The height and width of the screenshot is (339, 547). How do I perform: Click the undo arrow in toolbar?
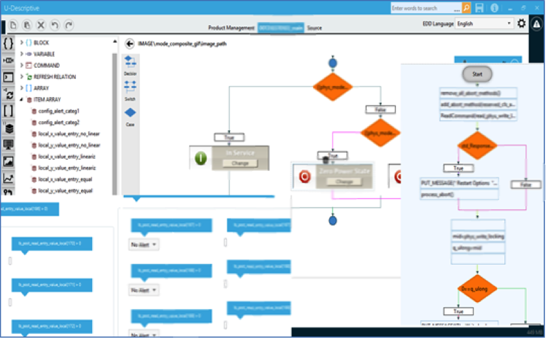pyautogui.click(x=55, y=25)
